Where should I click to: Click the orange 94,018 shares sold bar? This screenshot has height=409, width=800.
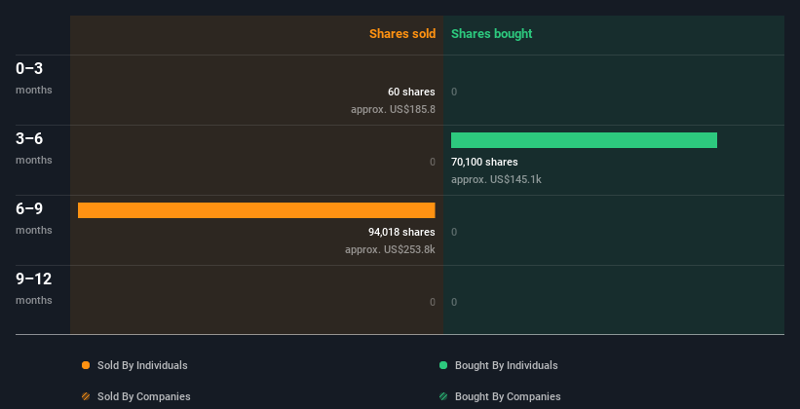(256, 210)
